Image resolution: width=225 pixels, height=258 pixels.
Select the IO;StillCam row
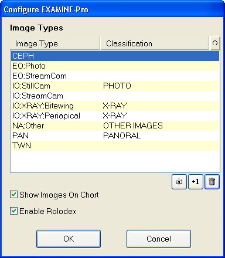tap(115, 86)
